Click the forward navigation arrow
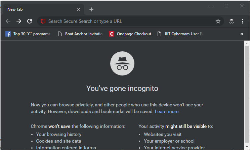Image resolution: width=250 pixels, height=150 pixels. pos(19,21)
